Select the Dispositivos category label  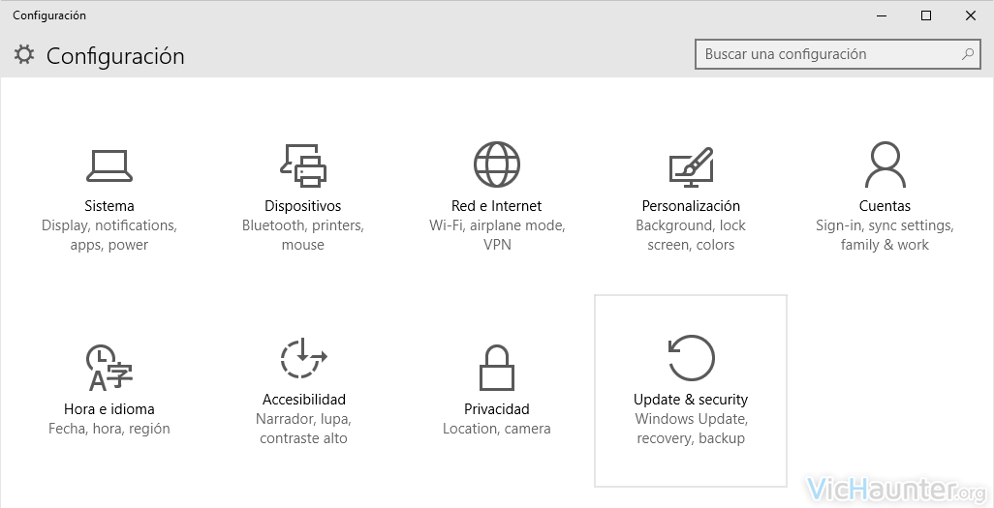click(303, 206)
